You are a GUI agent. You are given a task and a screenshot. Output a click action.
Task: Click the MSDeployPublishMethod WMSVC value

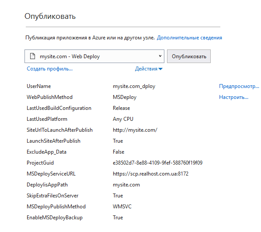tap(122, 207)
